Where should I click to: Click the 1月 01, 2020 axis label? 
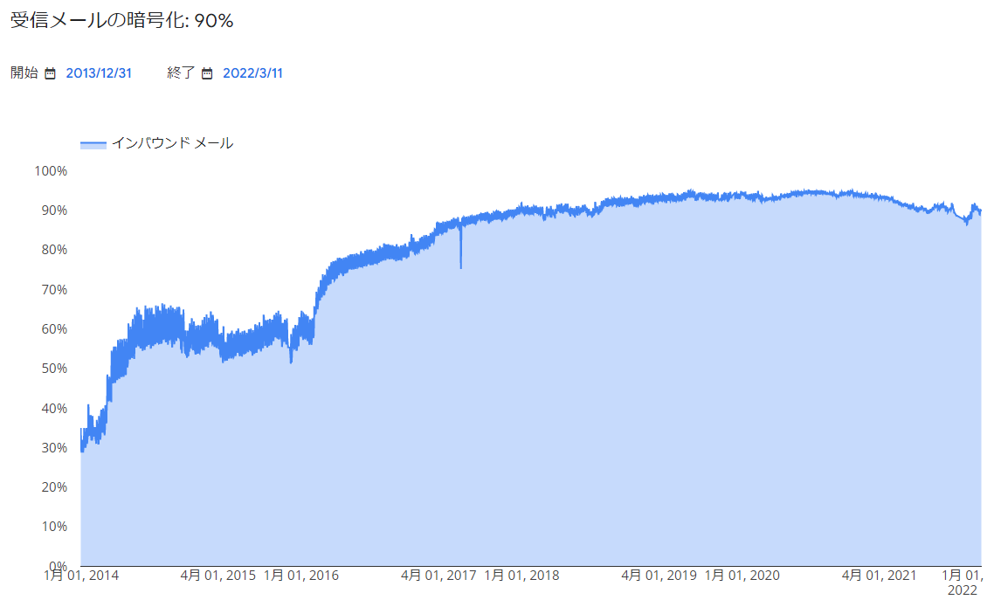742,576
